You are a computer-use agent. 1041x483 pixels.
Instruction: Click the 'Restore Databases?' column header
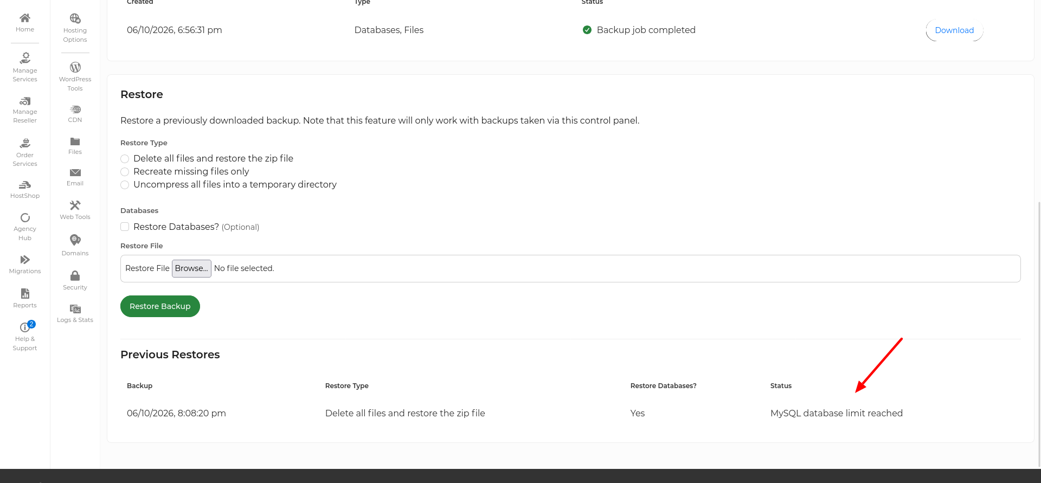pos(663,386)
